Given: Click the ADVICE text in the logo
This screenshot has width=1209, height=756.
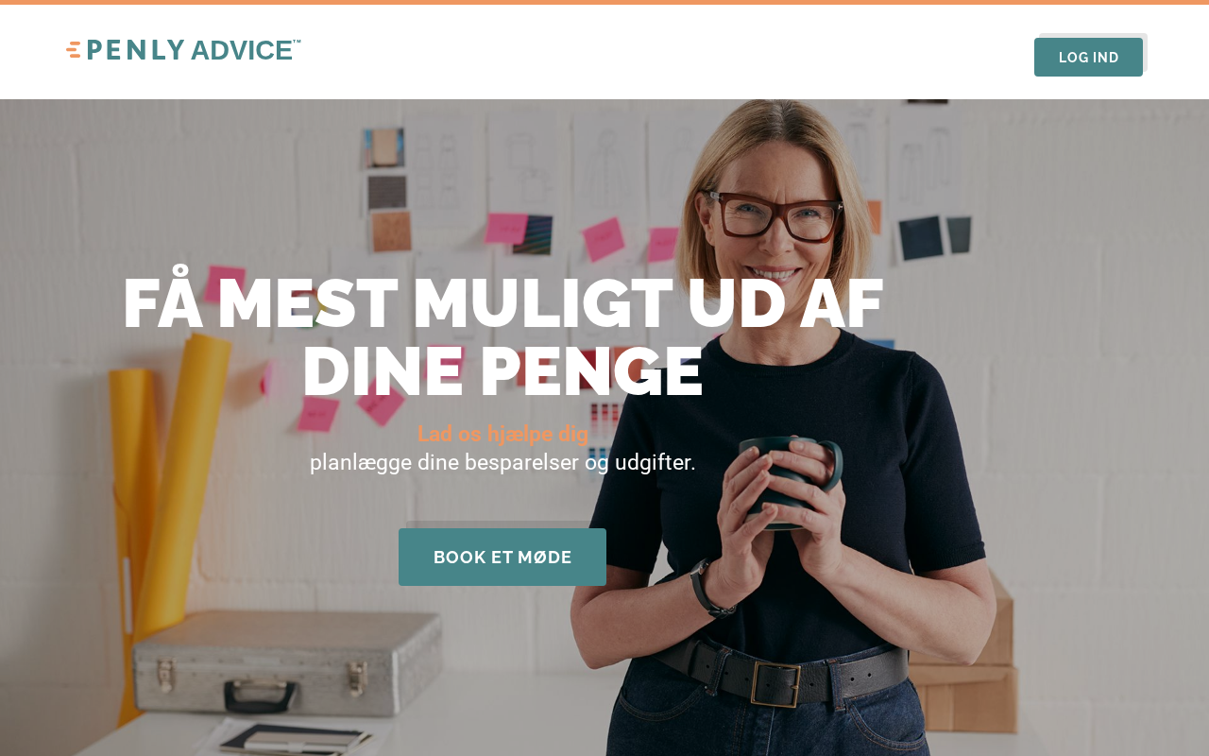Looking at the screenshot, I should coord(242,50).
